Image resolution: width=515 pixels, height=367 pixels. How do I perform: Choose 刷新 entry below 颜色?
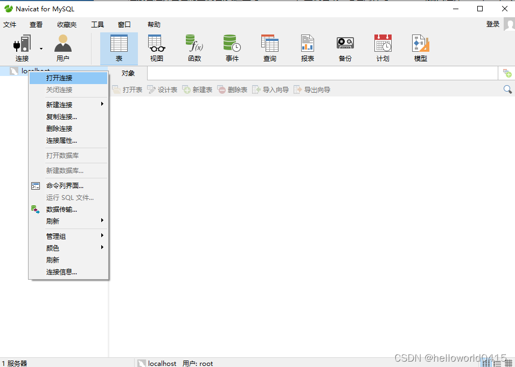click(x=68, y=260)
